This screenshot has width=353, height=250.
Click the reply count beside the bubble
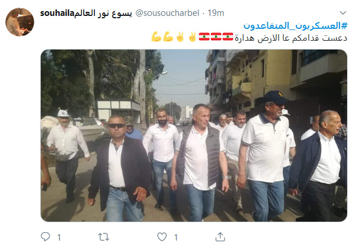point(59,237)
